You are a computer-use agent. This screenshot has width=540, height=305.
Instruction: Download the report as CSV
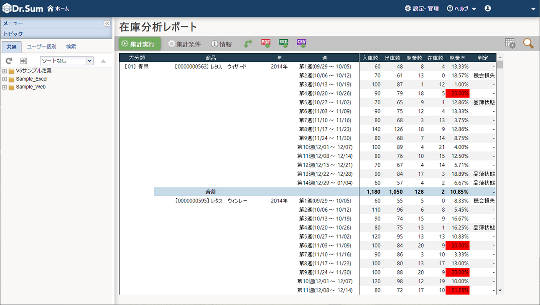pyautogui.click(x=302, y=44)
